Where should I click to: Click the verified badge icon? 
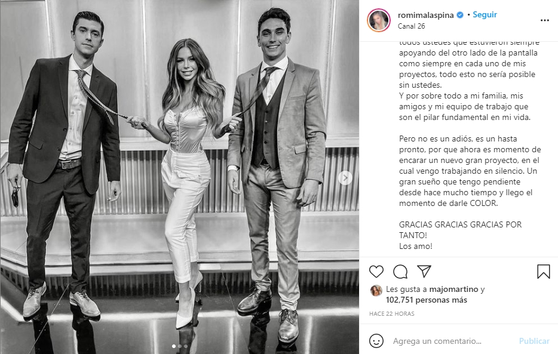click(x=460, y=15)
